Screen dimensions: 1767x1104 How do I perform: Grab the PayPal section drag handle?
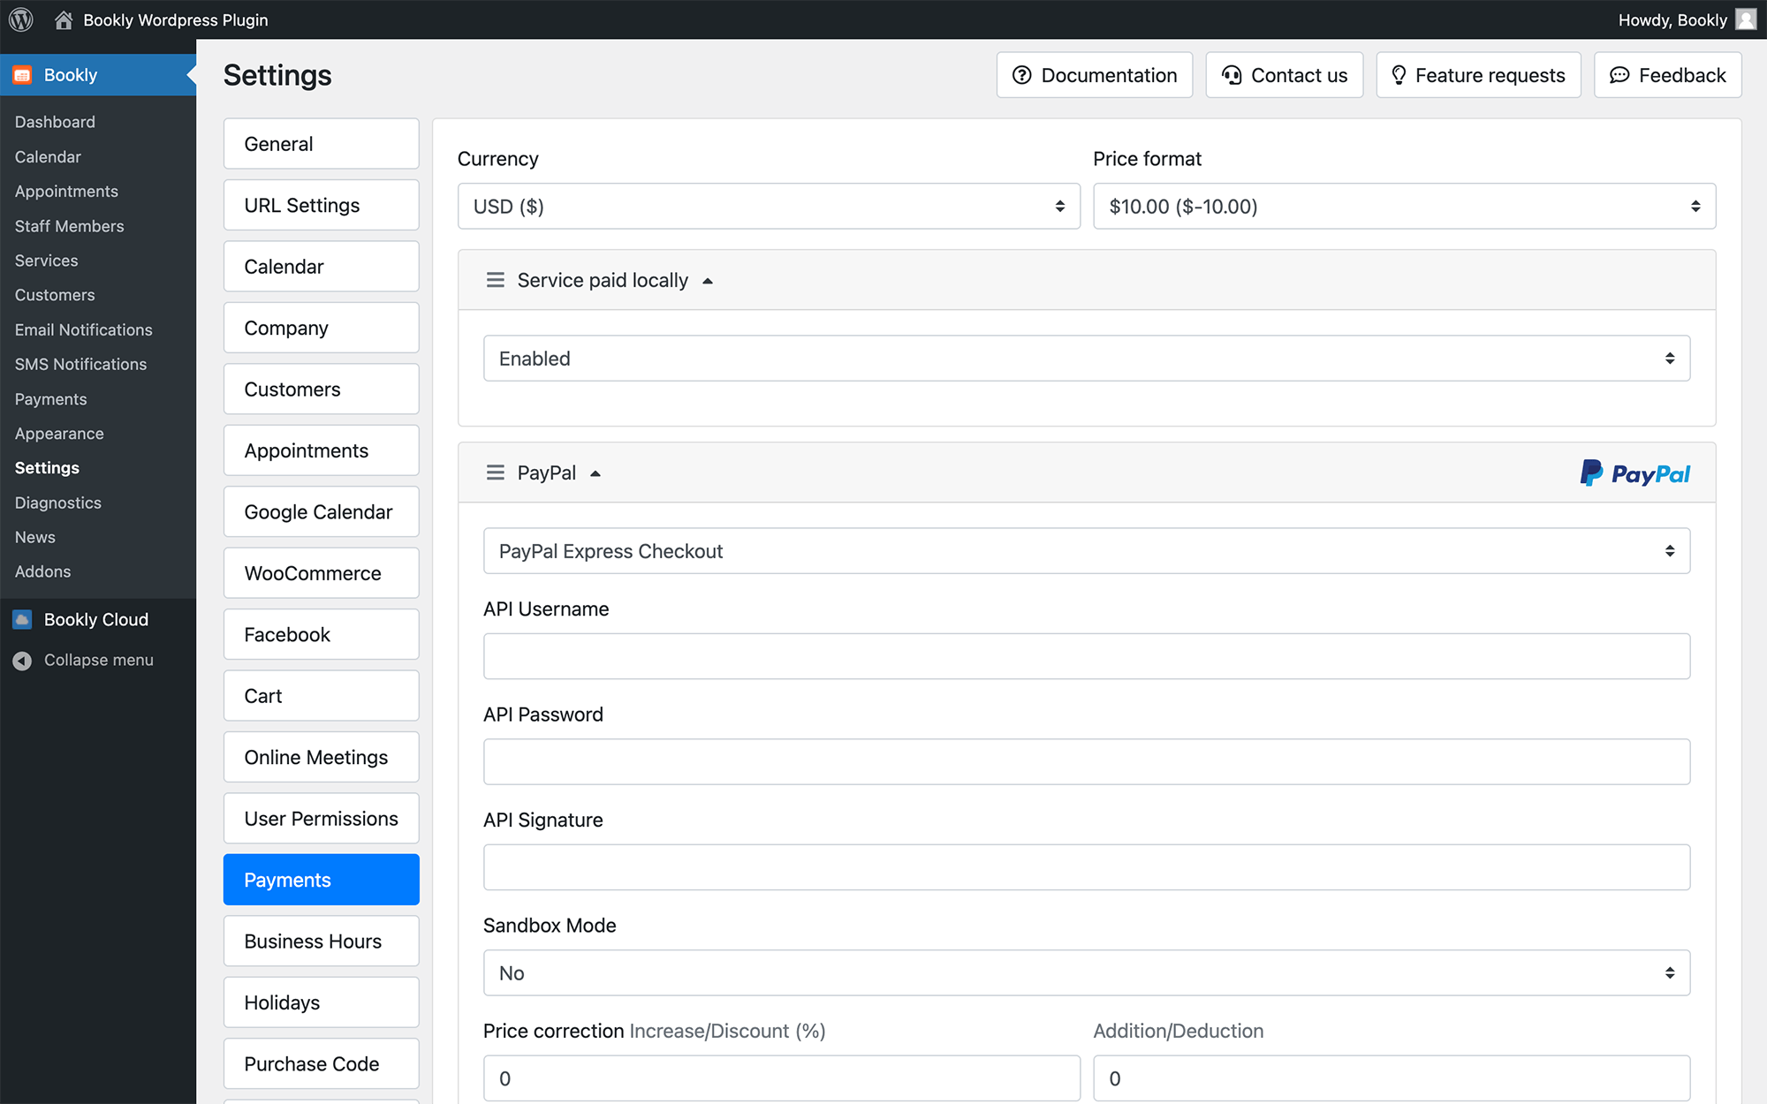496,473
